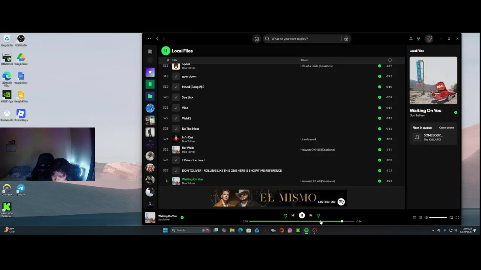Sort by the Album column header
This screenshot has width=481, height=270.
click(x=304, y=60)
